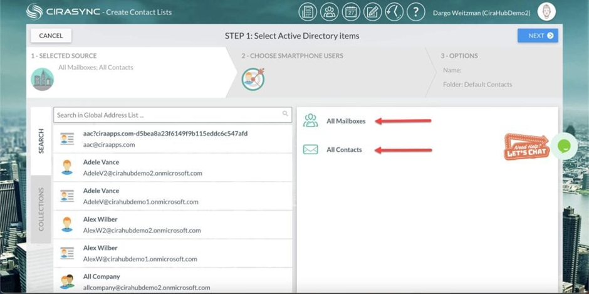Click the All Contacts envelope icon
The height and width of the screenshot is (294, 589).
(x=311, y=150)
